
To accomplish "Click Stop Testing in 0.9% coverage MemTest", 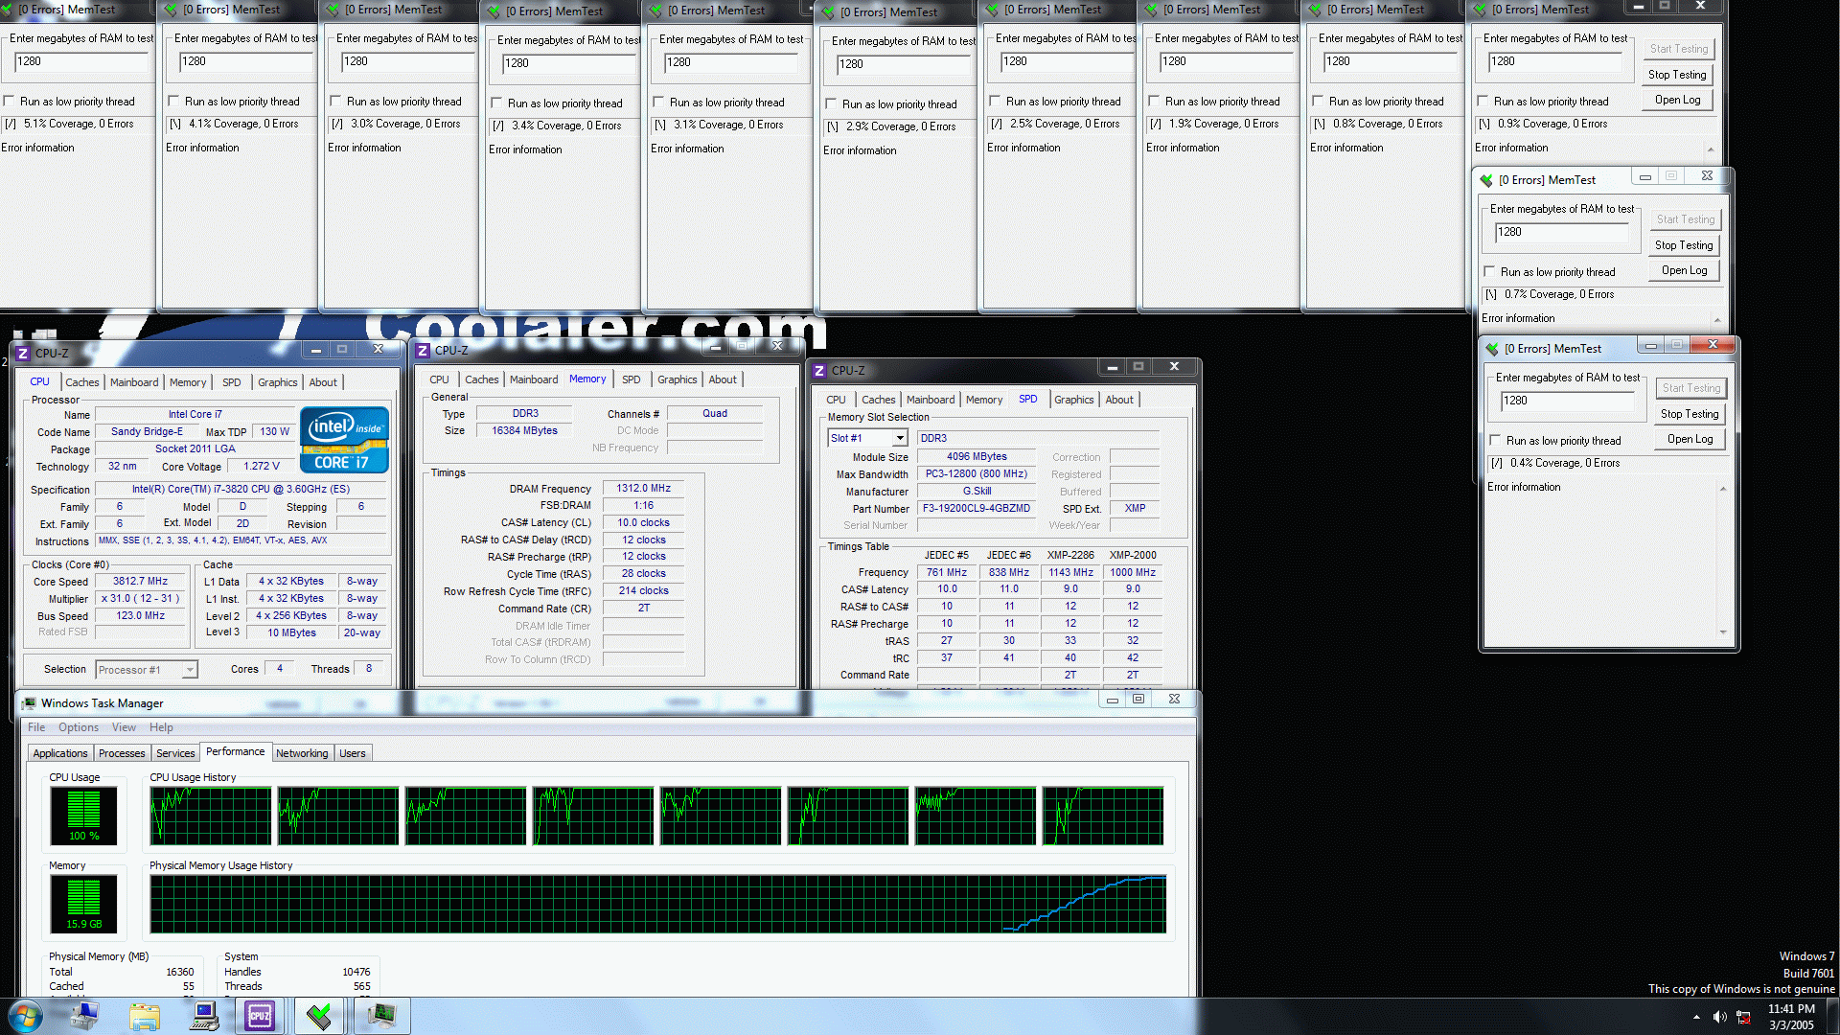I will [1677, 75].
